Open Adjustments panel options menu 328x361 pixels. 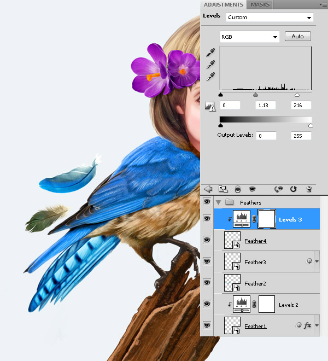click(323, 4)
